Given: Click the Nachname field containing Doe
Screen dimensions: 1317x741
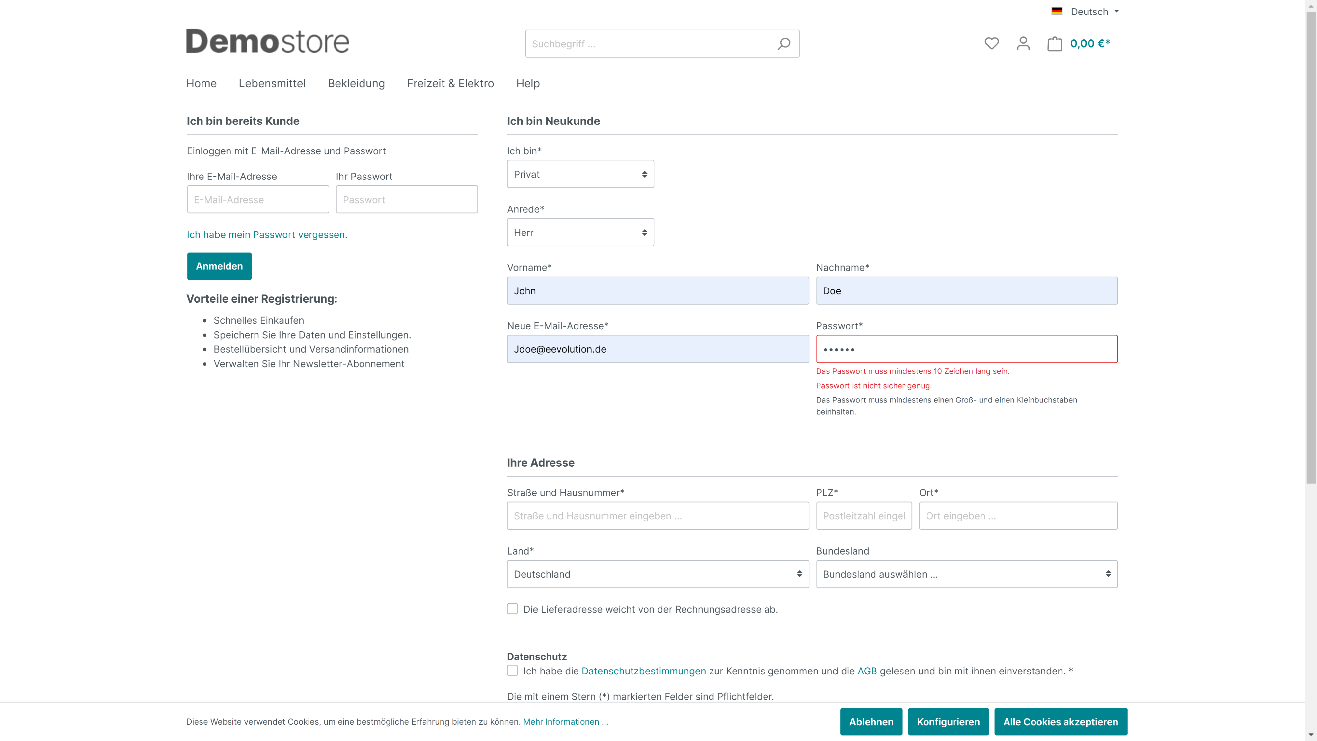Looking at the screenshot, I should pos(967,290).
